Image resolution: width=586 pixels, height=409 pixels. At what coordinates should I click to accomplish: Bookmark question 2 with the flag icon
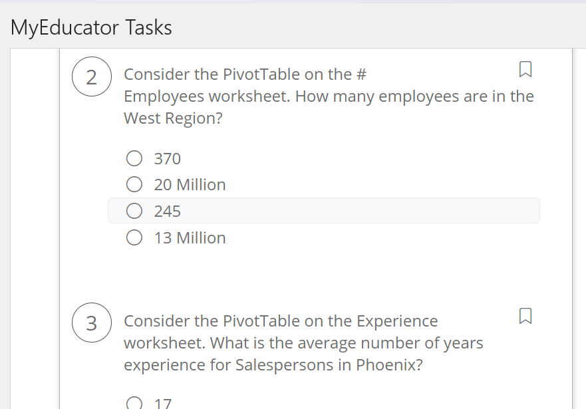(x=525, y=68)
